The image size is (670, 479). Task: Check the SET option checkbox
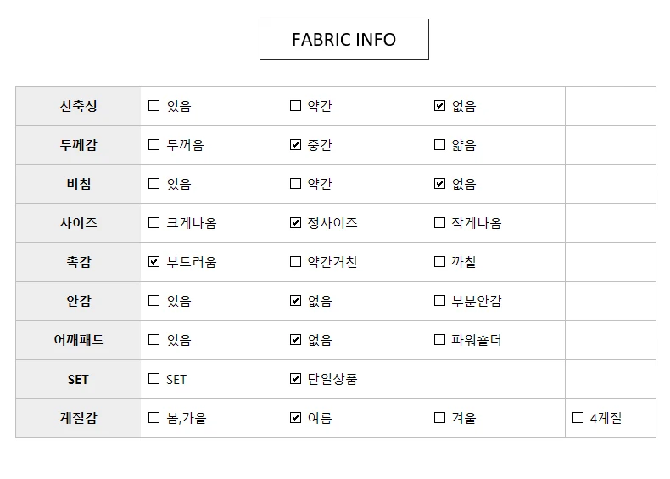154,379
